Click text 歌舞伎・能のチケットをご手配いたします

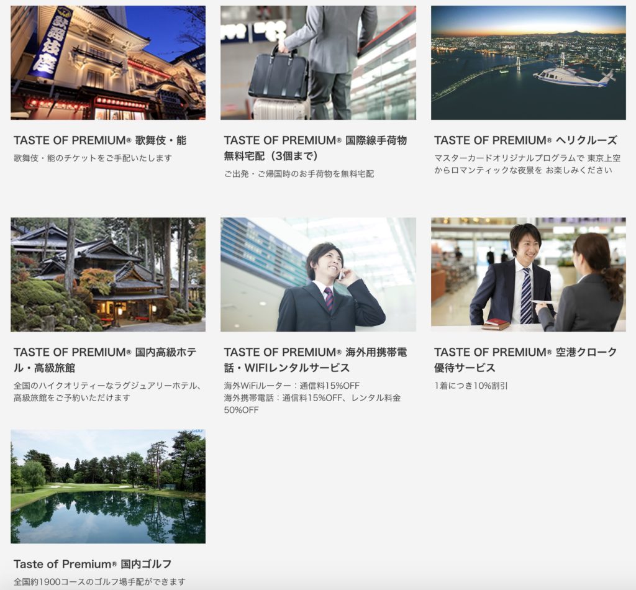[x=93, y=158]
